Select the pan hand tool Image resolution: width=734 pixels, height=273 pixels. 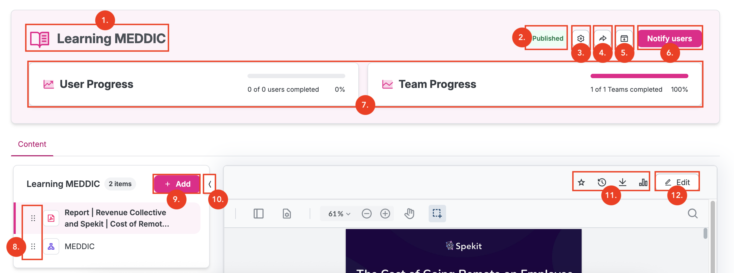tap(409, 214)
